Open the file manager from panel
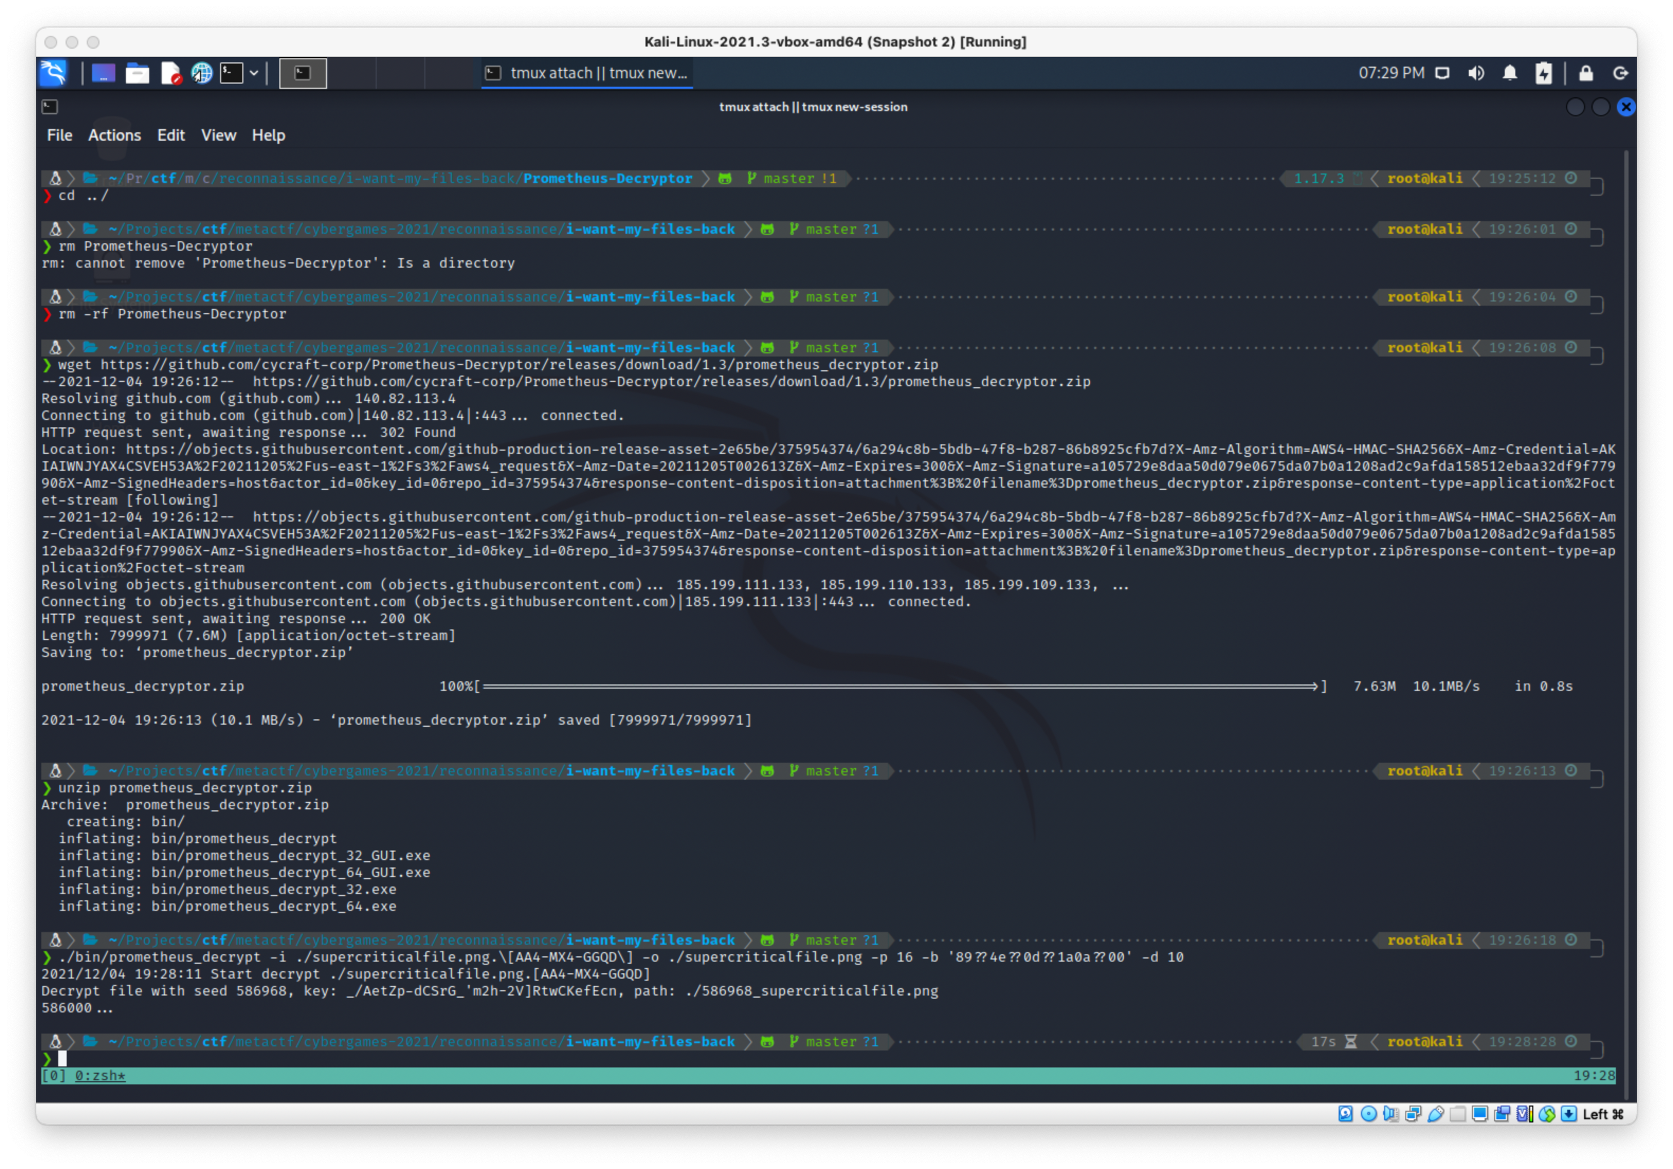 (137, 73)
